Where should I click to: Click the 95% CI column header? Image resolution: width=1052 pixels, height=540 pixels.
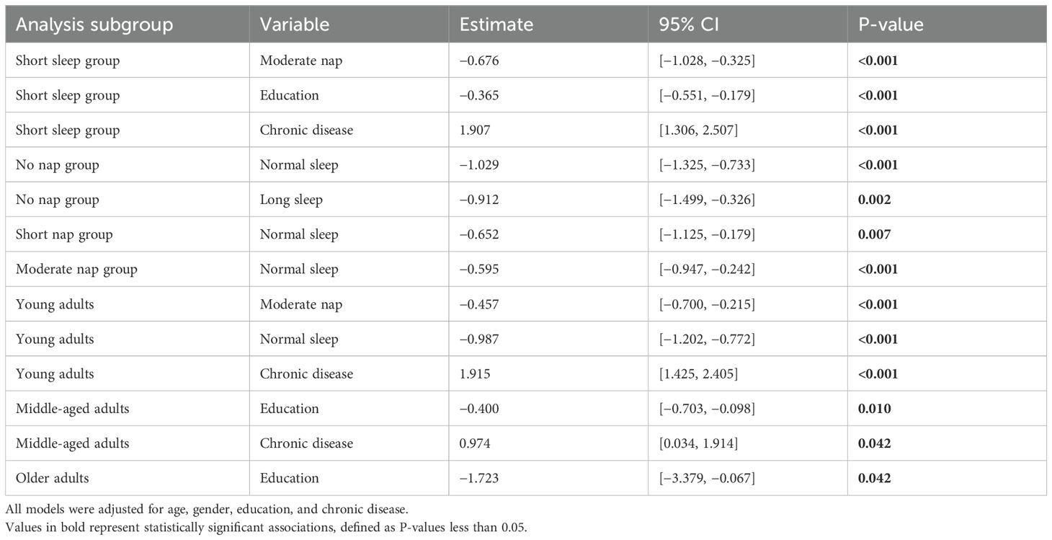(688, 25)
